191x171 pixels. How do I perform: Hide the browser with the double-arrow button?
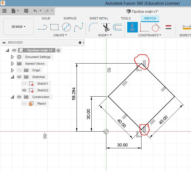coord(4,43)
